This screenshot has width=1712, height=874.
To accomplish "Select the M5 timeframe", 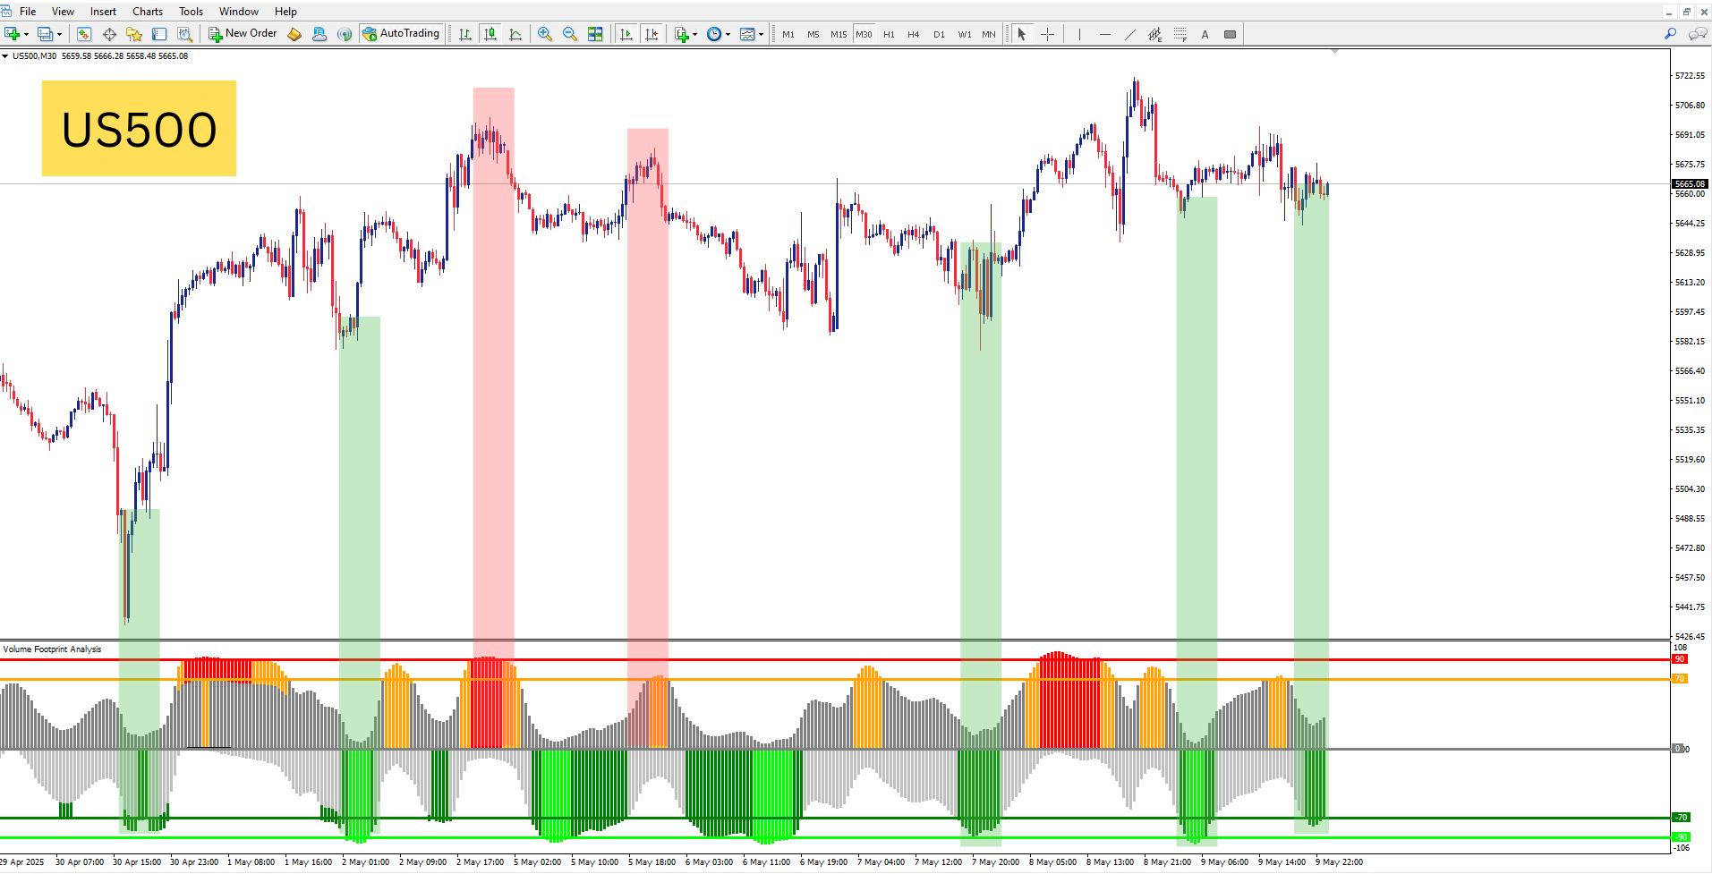I will pyautogui.click(x=813, y=34).
